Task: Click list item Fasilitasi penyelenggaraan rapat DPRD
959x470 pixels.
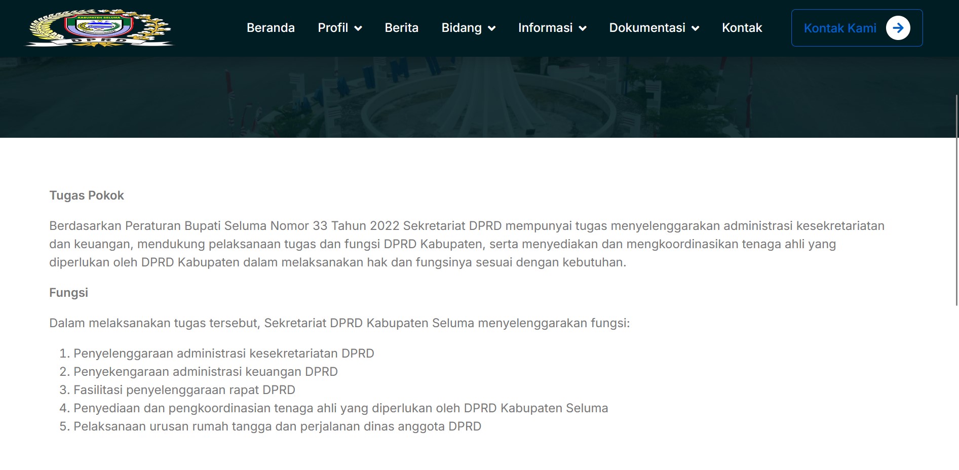Action: click(x=184, y=390)
